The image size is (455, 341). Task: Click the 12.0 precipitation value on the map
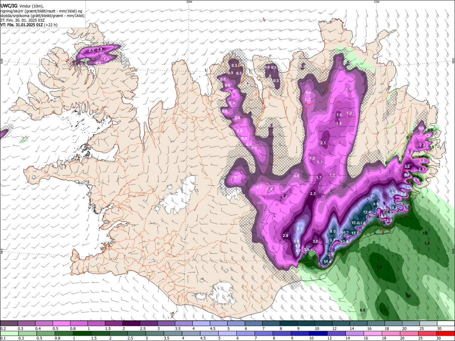(367, 212)
